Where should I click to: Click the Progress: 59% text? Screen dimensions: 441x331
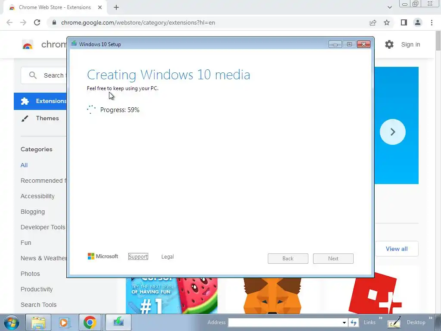[120, 110]
